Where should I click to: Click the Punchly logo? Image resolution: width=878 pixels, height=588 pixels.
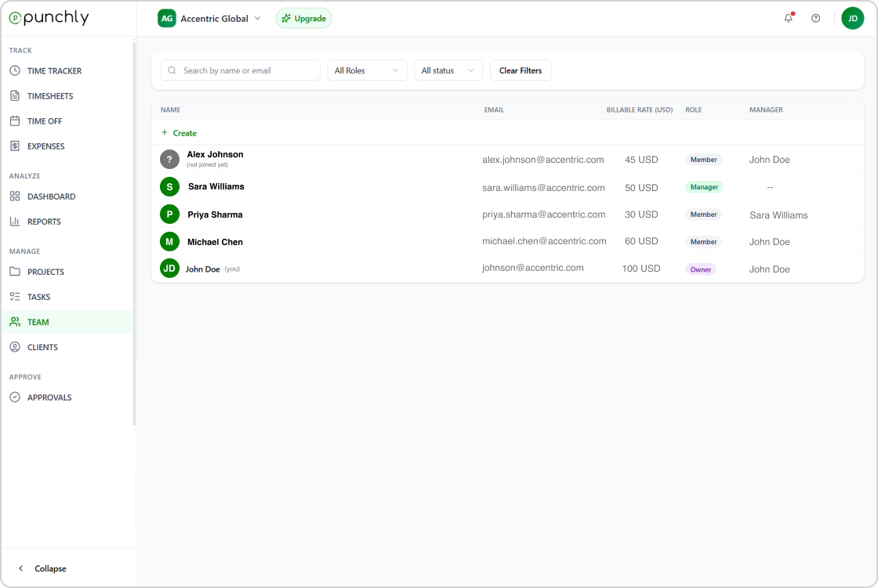(49, 18)
